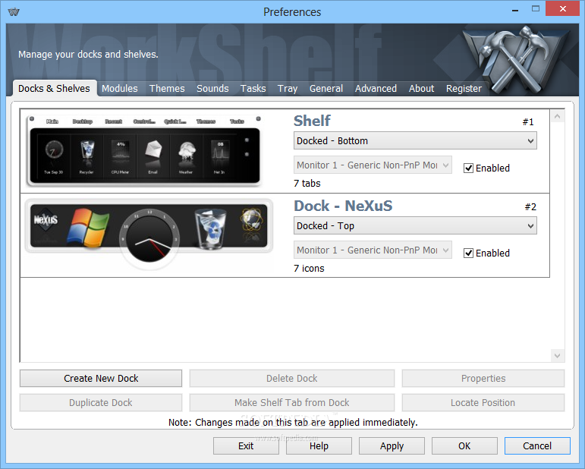Close the Preferences window
Screen dimensions: 585x469
pos(562,8)
